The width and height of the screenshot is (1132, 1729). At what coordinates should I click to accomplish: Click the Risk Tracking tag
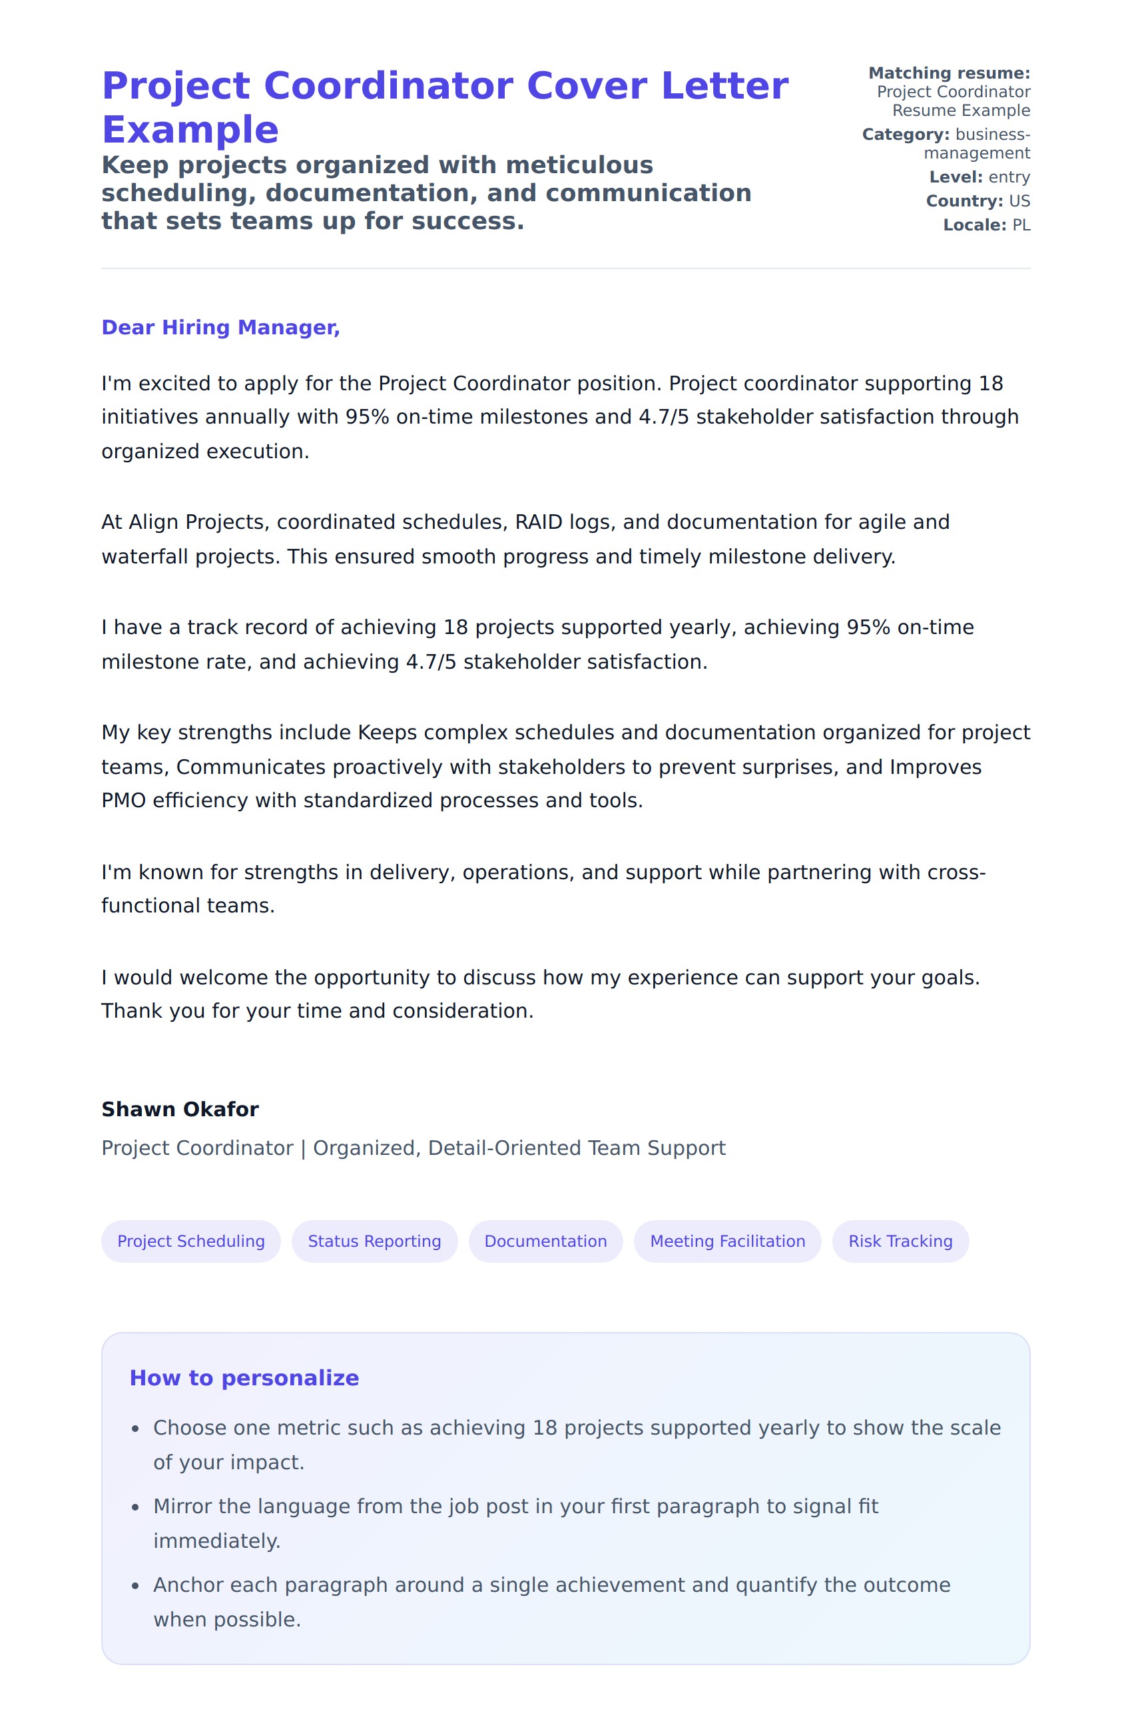(900, 1241)
